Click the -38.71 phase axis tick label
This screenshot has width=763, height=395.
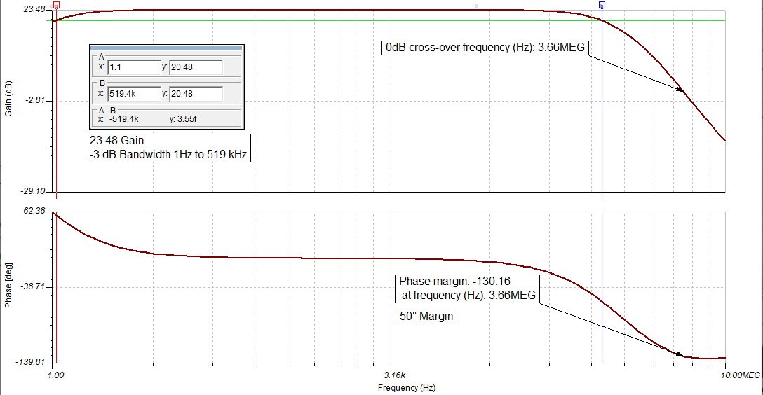click(32, 286)
